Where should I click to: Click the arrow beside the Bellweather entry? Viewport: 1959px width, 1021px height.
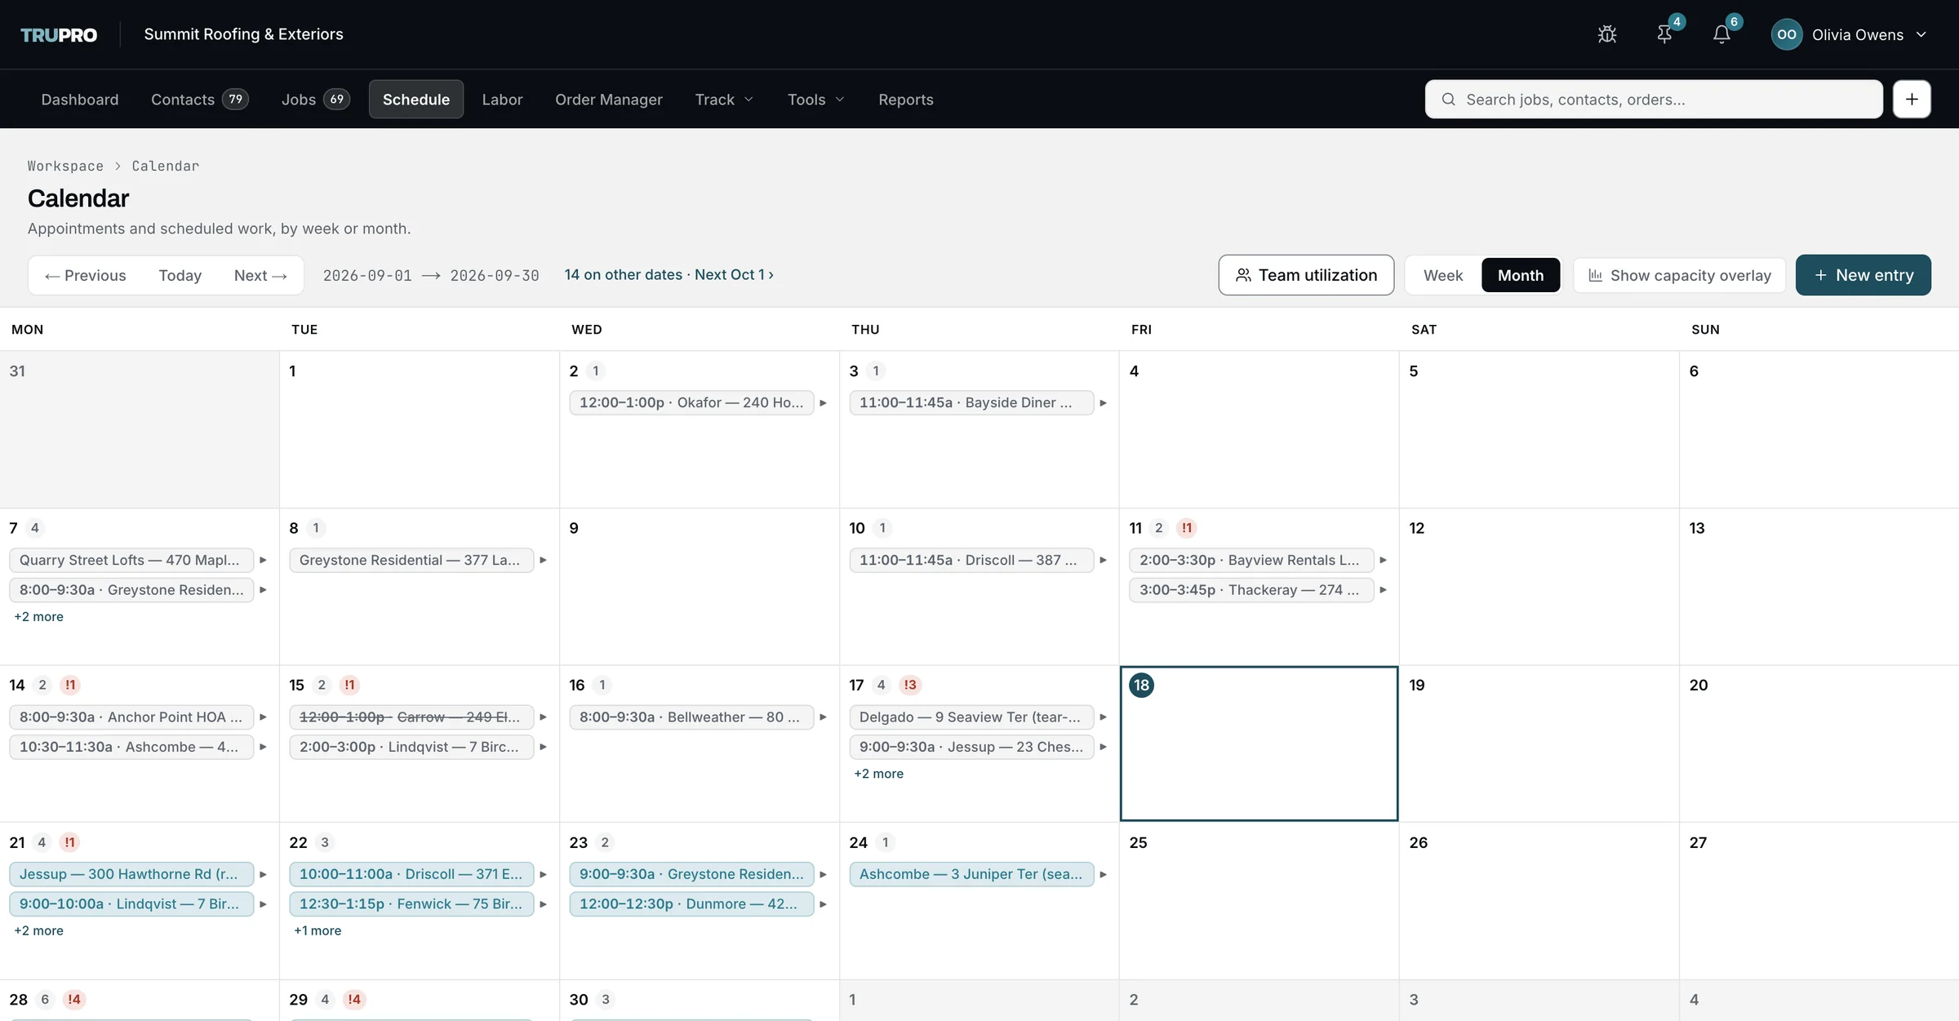823,717
